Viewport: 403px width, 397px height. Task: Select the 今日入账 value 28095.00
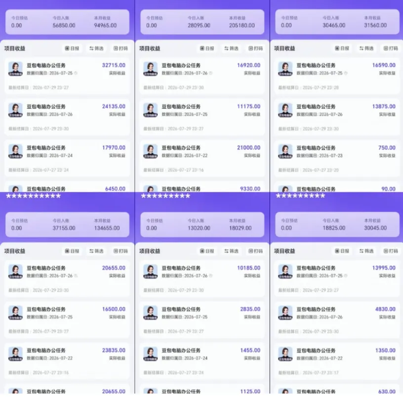(x=199, y=26)
